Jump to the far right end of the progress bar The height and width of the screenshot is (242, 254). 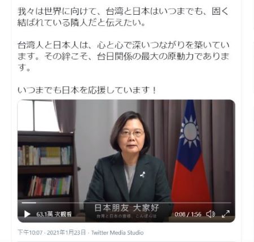pyautogui.click(x=231, y=203)
